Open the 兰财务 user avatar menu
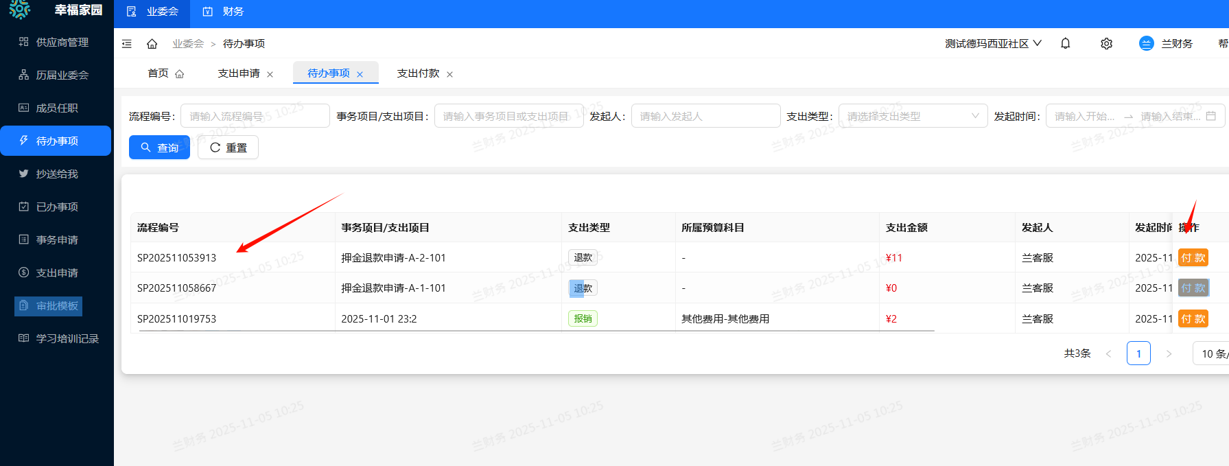The width and height of the screenshot is (1229, 466). [x=1165, y=43]
